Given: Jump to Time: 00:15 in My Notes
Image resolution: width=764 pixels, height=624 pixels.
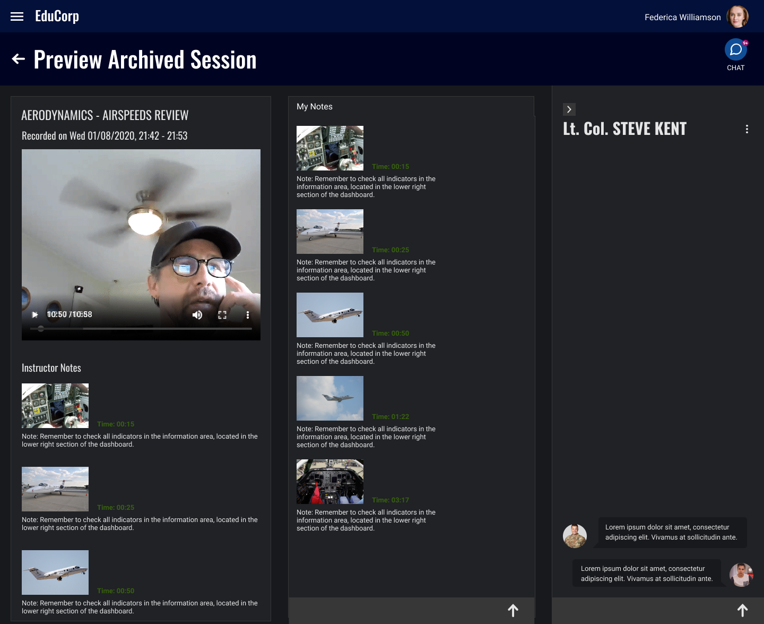Looking at the screenshot, I should coord(390,166).
